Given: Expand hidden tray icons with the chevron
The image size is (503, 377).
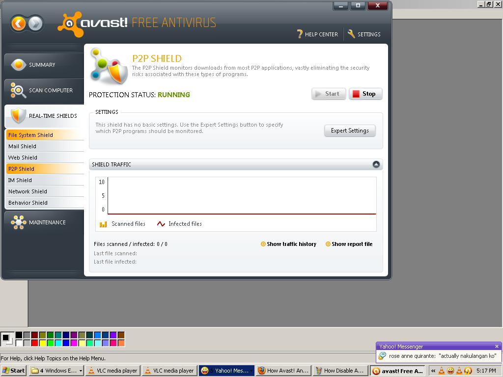Looking at the screenshot, I should coord(433,371).
